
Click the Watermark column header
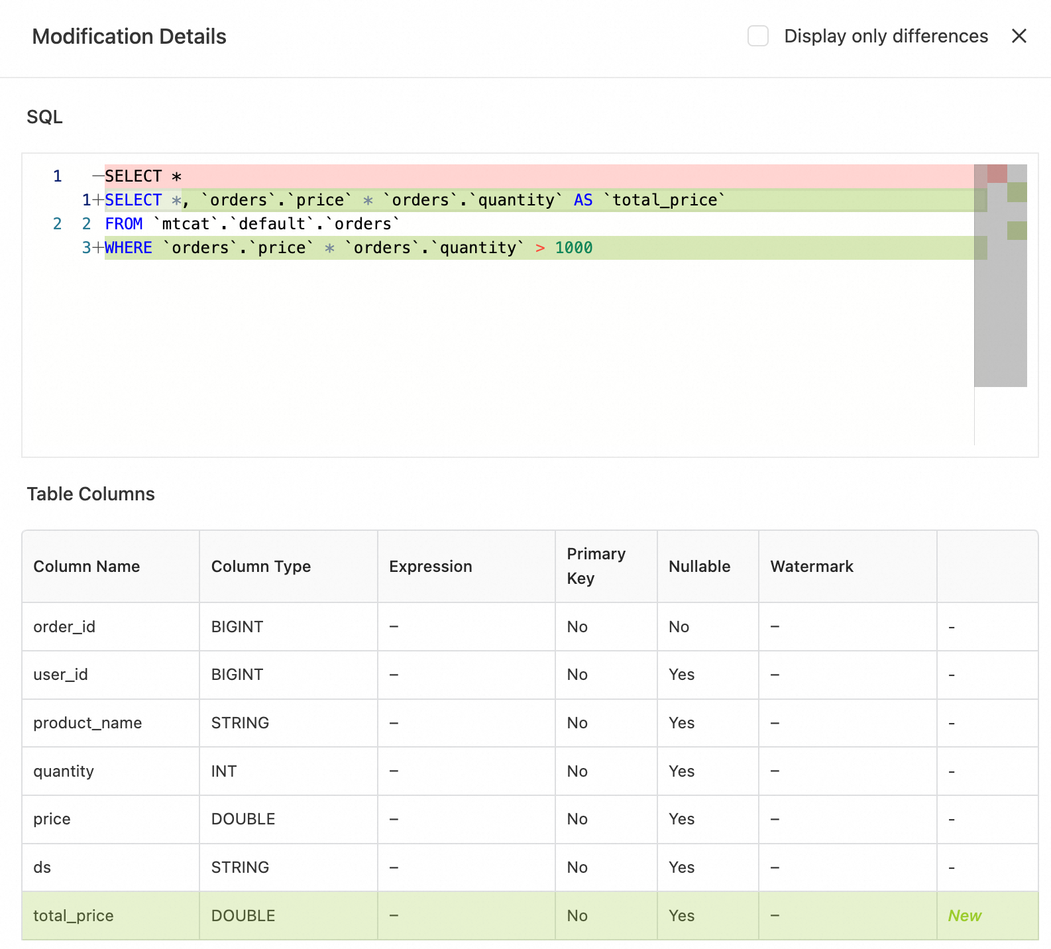pos(812,567)
